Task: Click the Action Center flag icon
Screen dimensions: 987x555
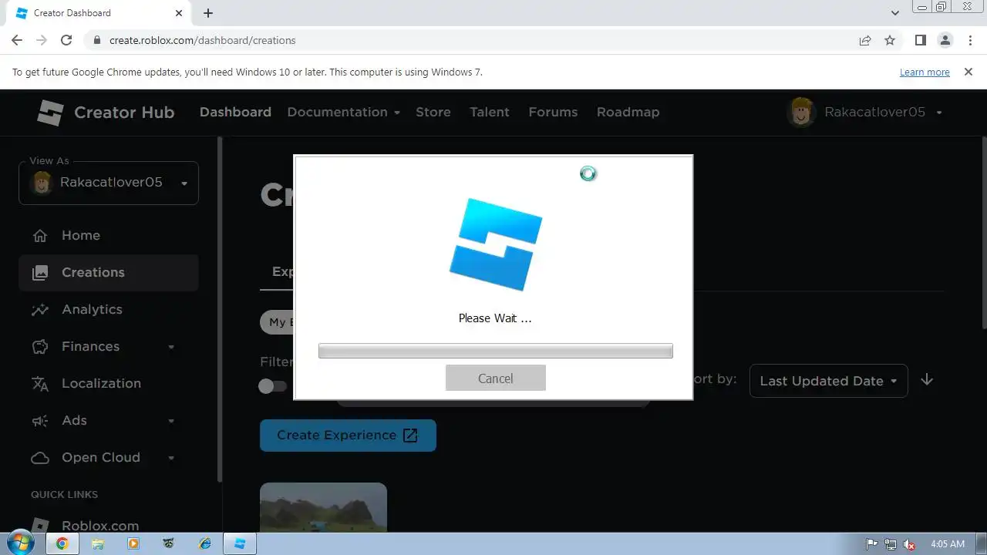Action: pyautogui.click(x=872, y=544)
